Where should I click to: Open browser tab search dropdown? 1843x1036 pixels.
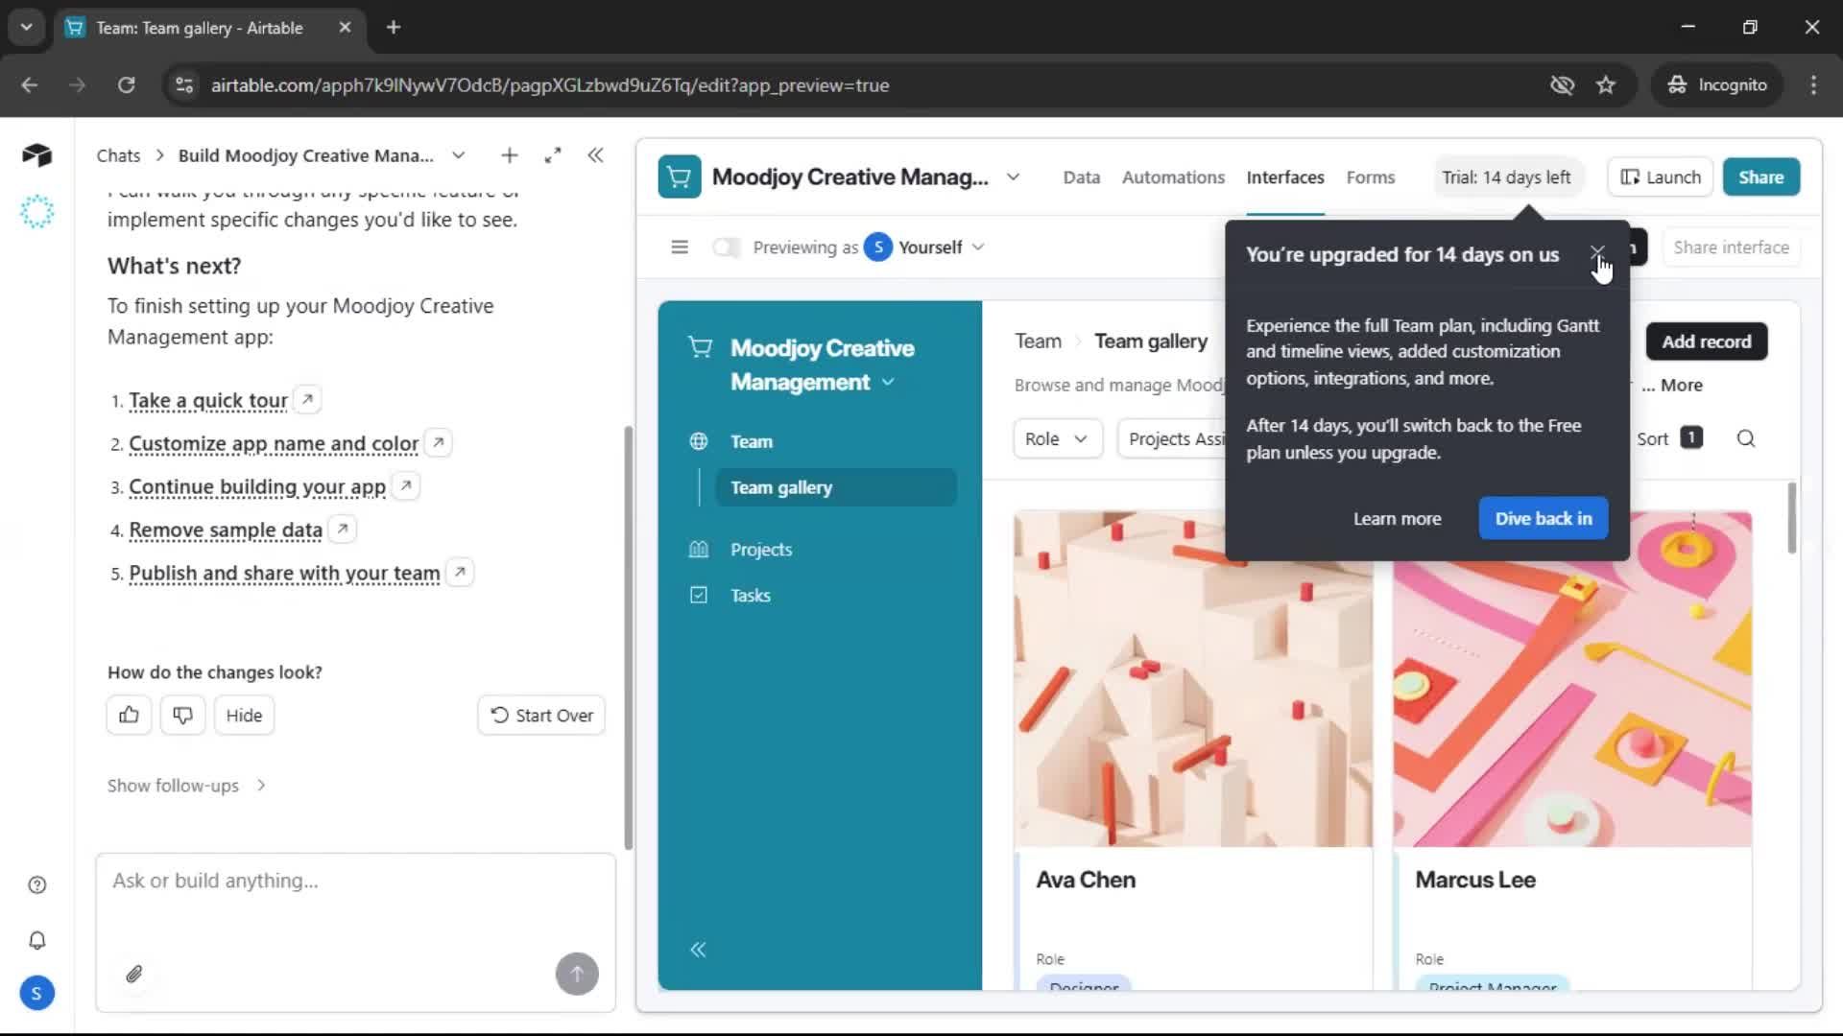point(27,27)
